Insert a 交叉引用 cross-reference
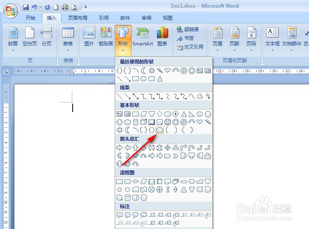Viewport: 309px width, 229px height. [190, 47]
